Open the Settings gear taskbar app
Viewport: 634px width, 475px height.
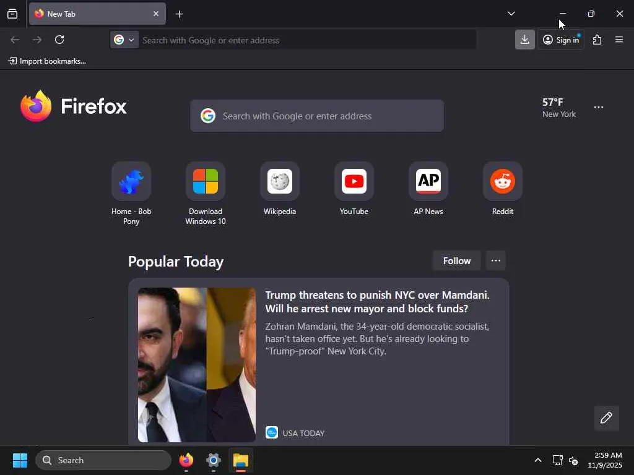tap(214, 460)
